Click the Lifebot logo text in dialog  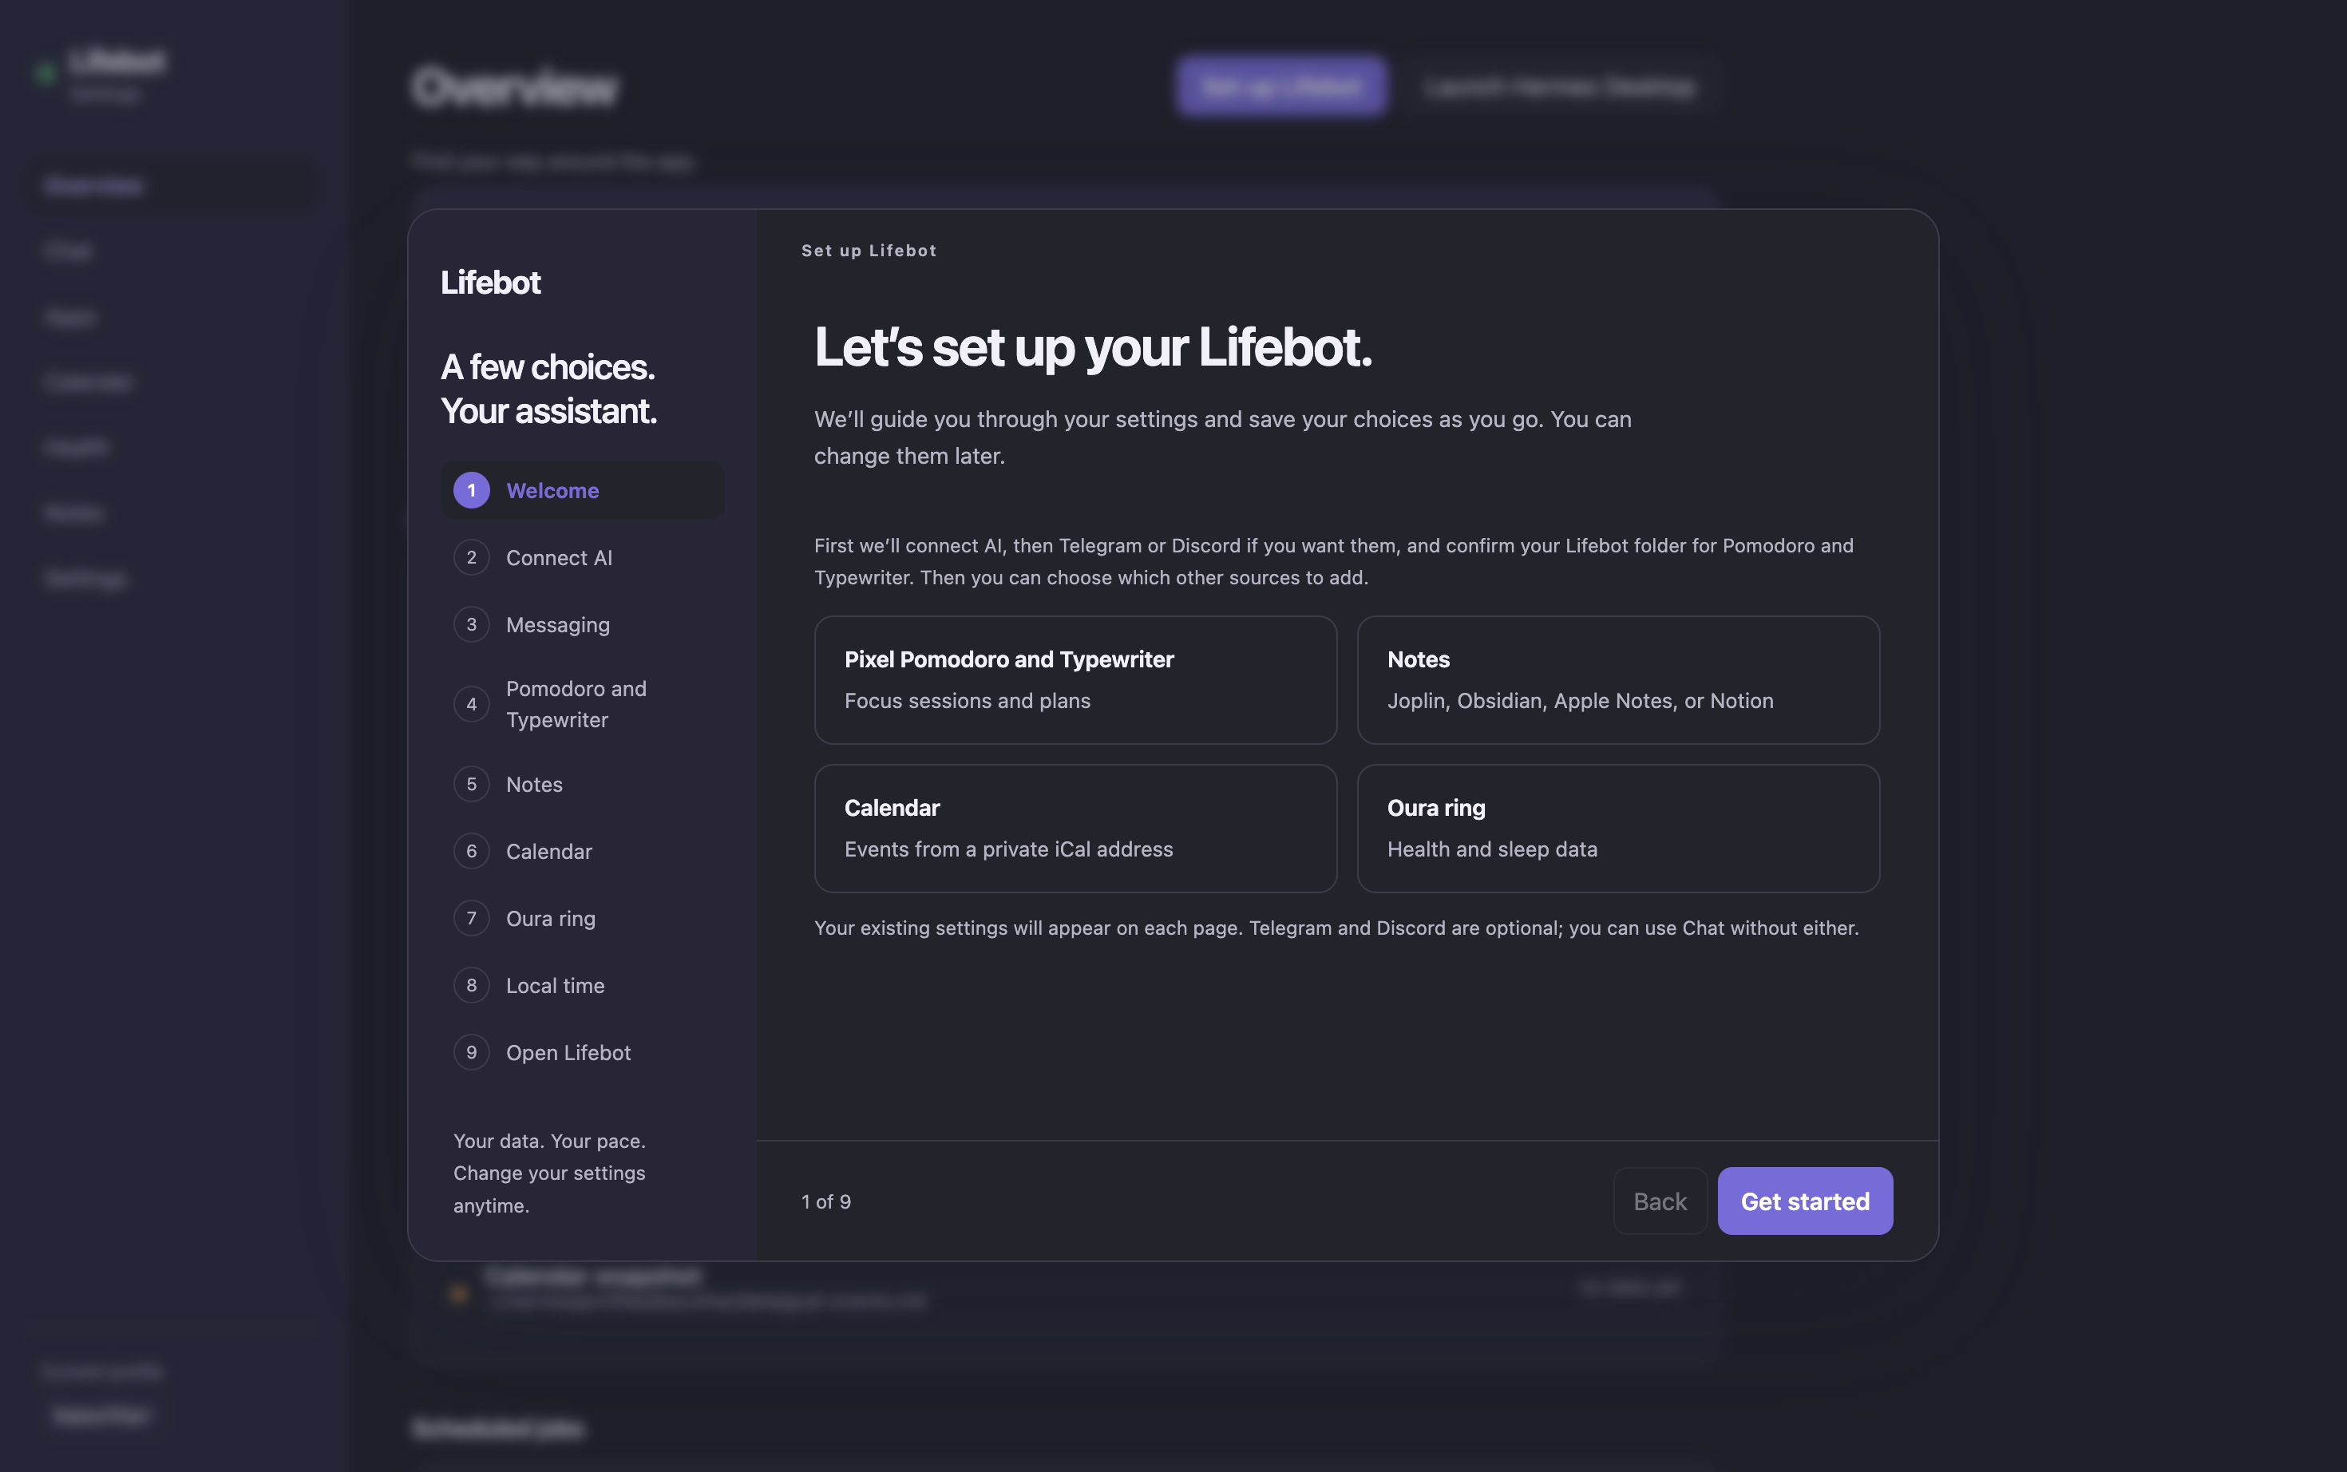[x=491, y=283]
